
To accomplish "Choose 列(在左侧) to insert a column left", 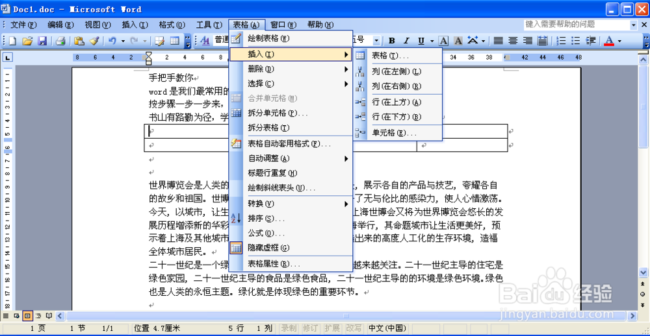I will pyautogui.click(x=398, y=71).
